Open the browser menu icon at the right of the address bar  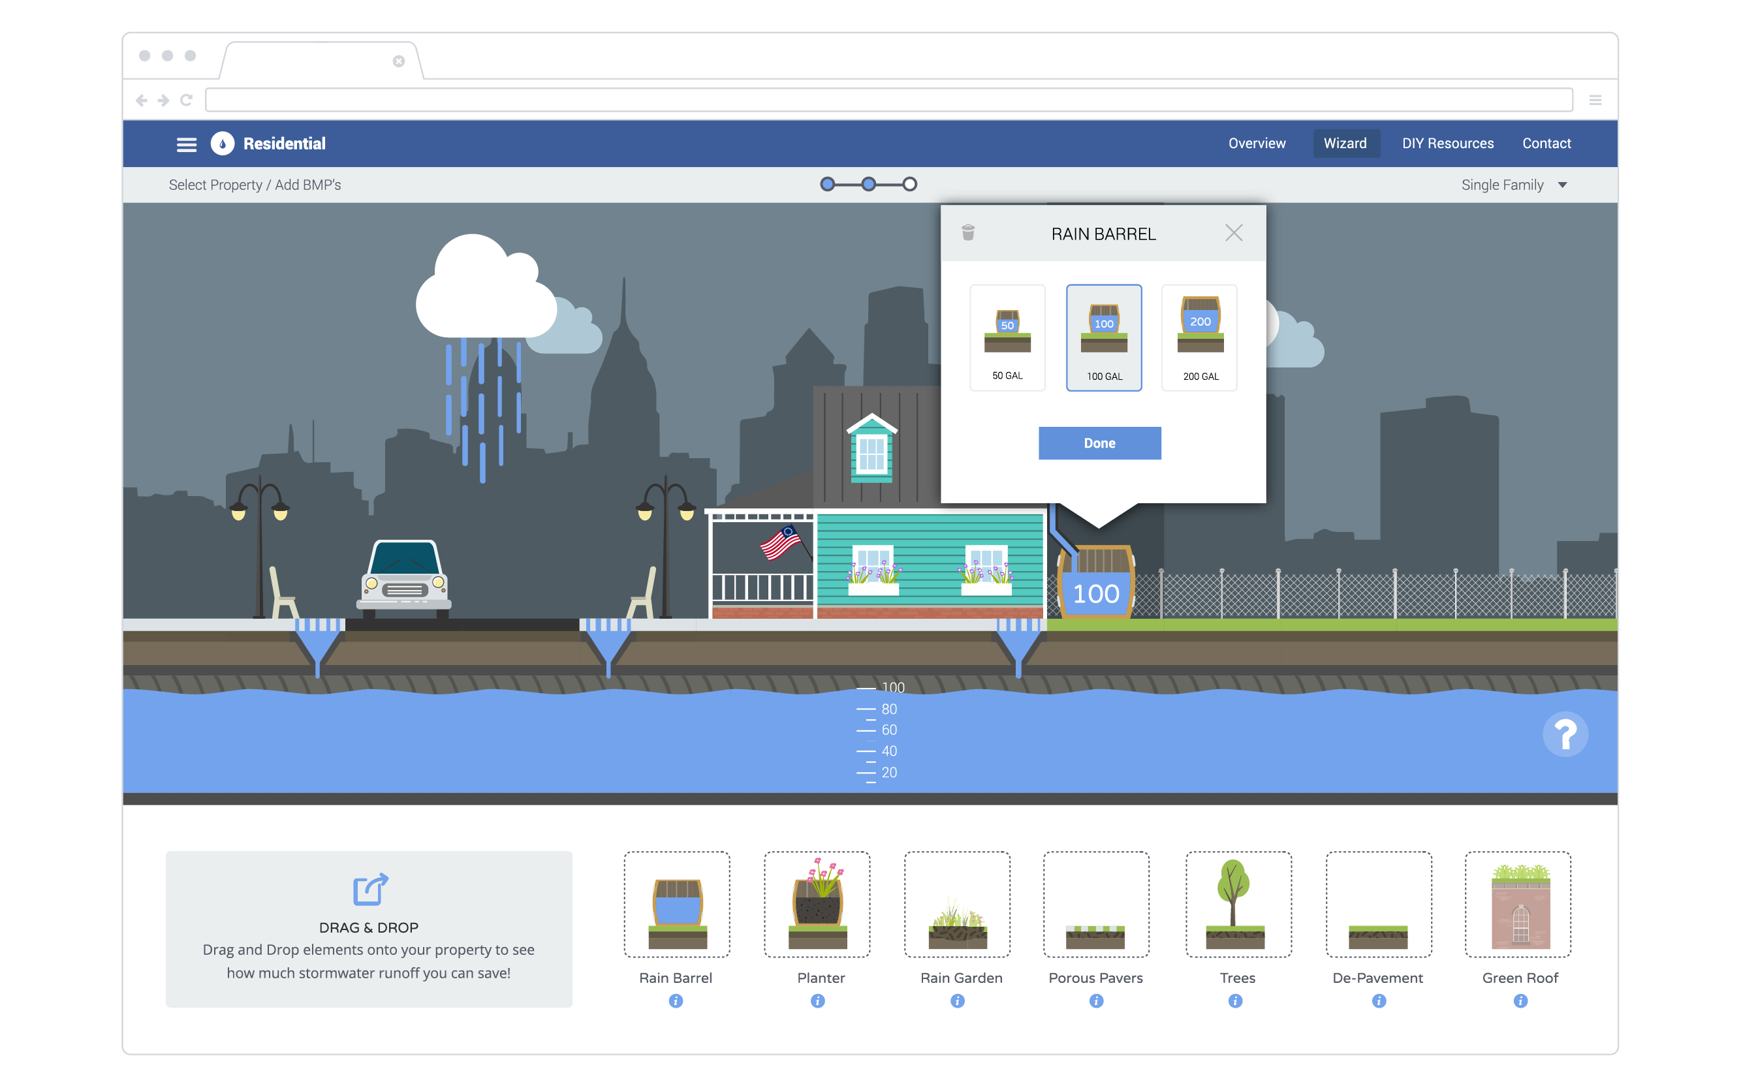point(1595,100)
